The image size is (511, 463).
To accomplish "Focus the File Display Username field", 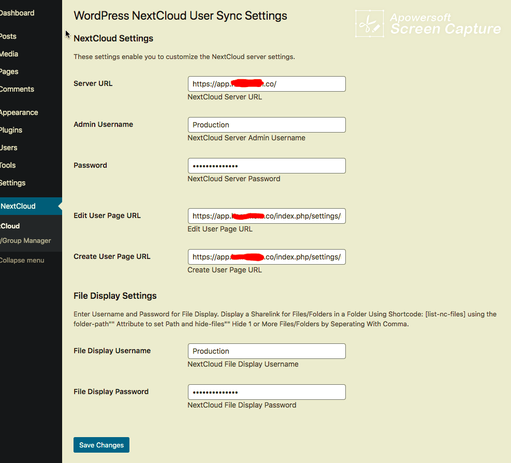I will [x=267, y=351].
